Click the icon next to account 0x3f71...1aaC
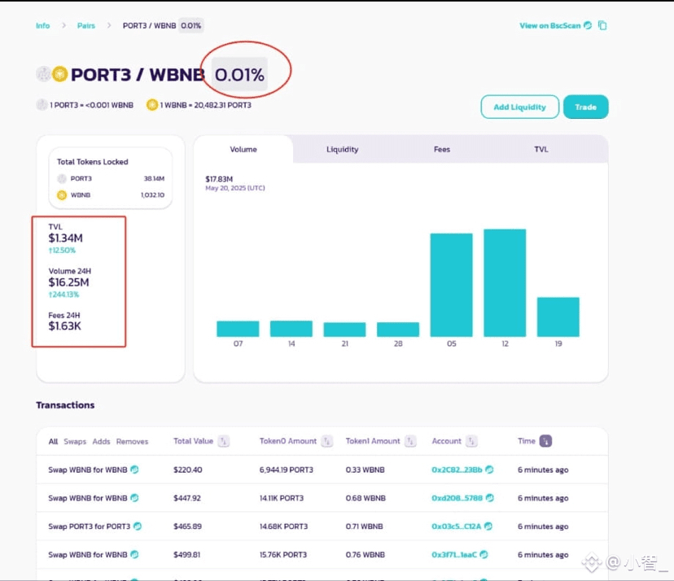Viewport: 674px width, 581px height. click(x=484, y=554)
